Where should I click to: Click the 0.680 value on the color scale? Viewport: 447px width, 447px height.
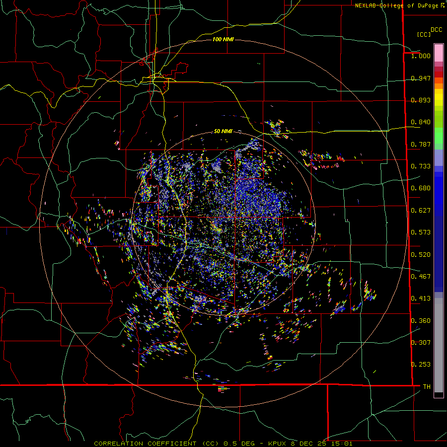coord(421,188)
